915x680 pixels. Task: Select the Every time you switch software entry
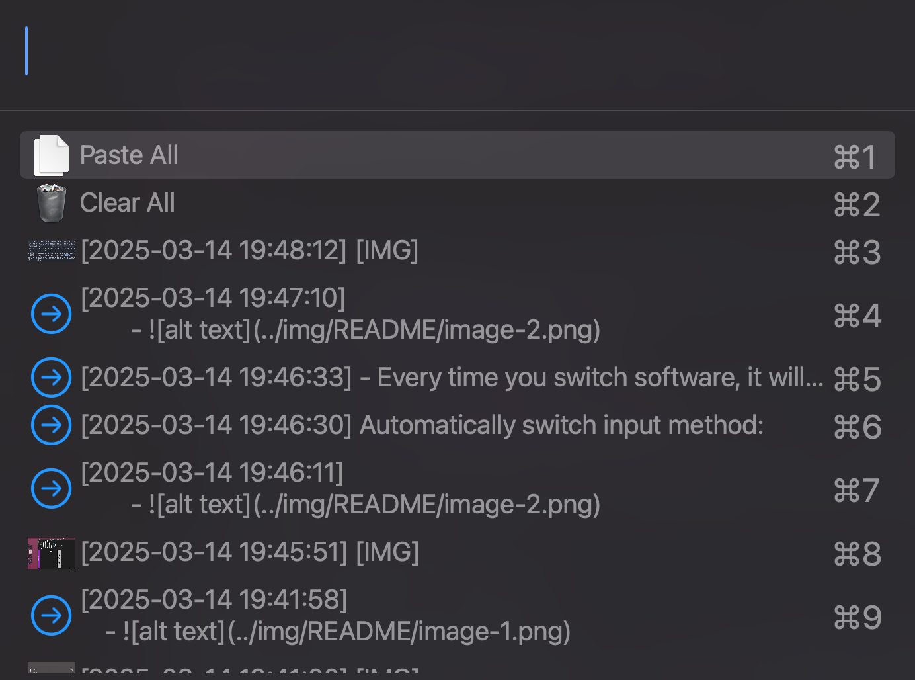tap(397, 377)
